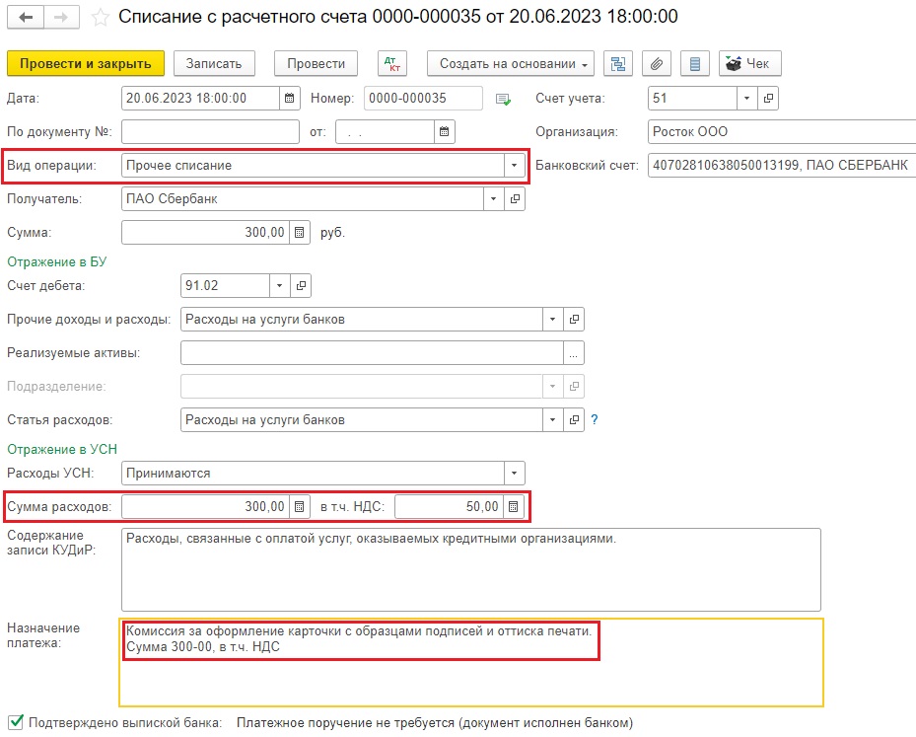Viewport: 916px width, 737px height.
Task: Expand the Расходы УСН dropdown
Action: click(514, 473)
